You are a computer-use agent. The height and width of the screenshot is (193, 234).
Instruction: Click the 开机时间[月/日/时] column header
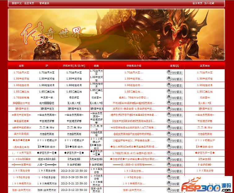coord(74,66)
